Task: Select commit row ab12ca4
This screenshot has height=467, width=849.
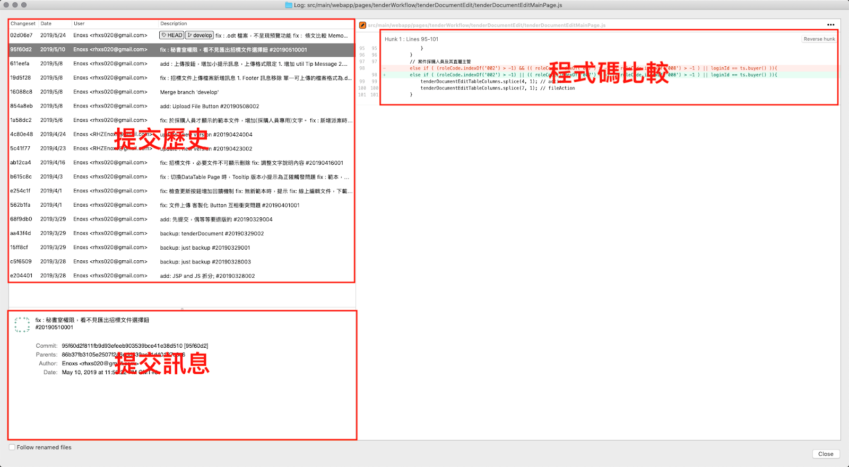Action: (x=181, y=163)
